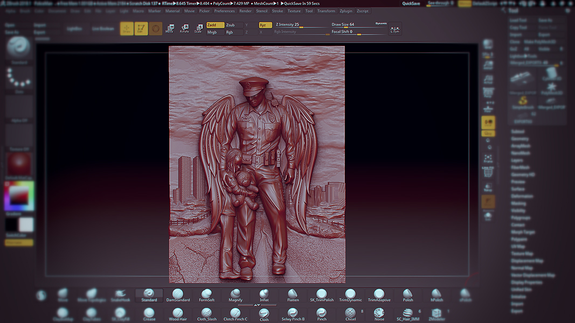Open the Stroke menu
575x323 pixels.
(278, 11)
